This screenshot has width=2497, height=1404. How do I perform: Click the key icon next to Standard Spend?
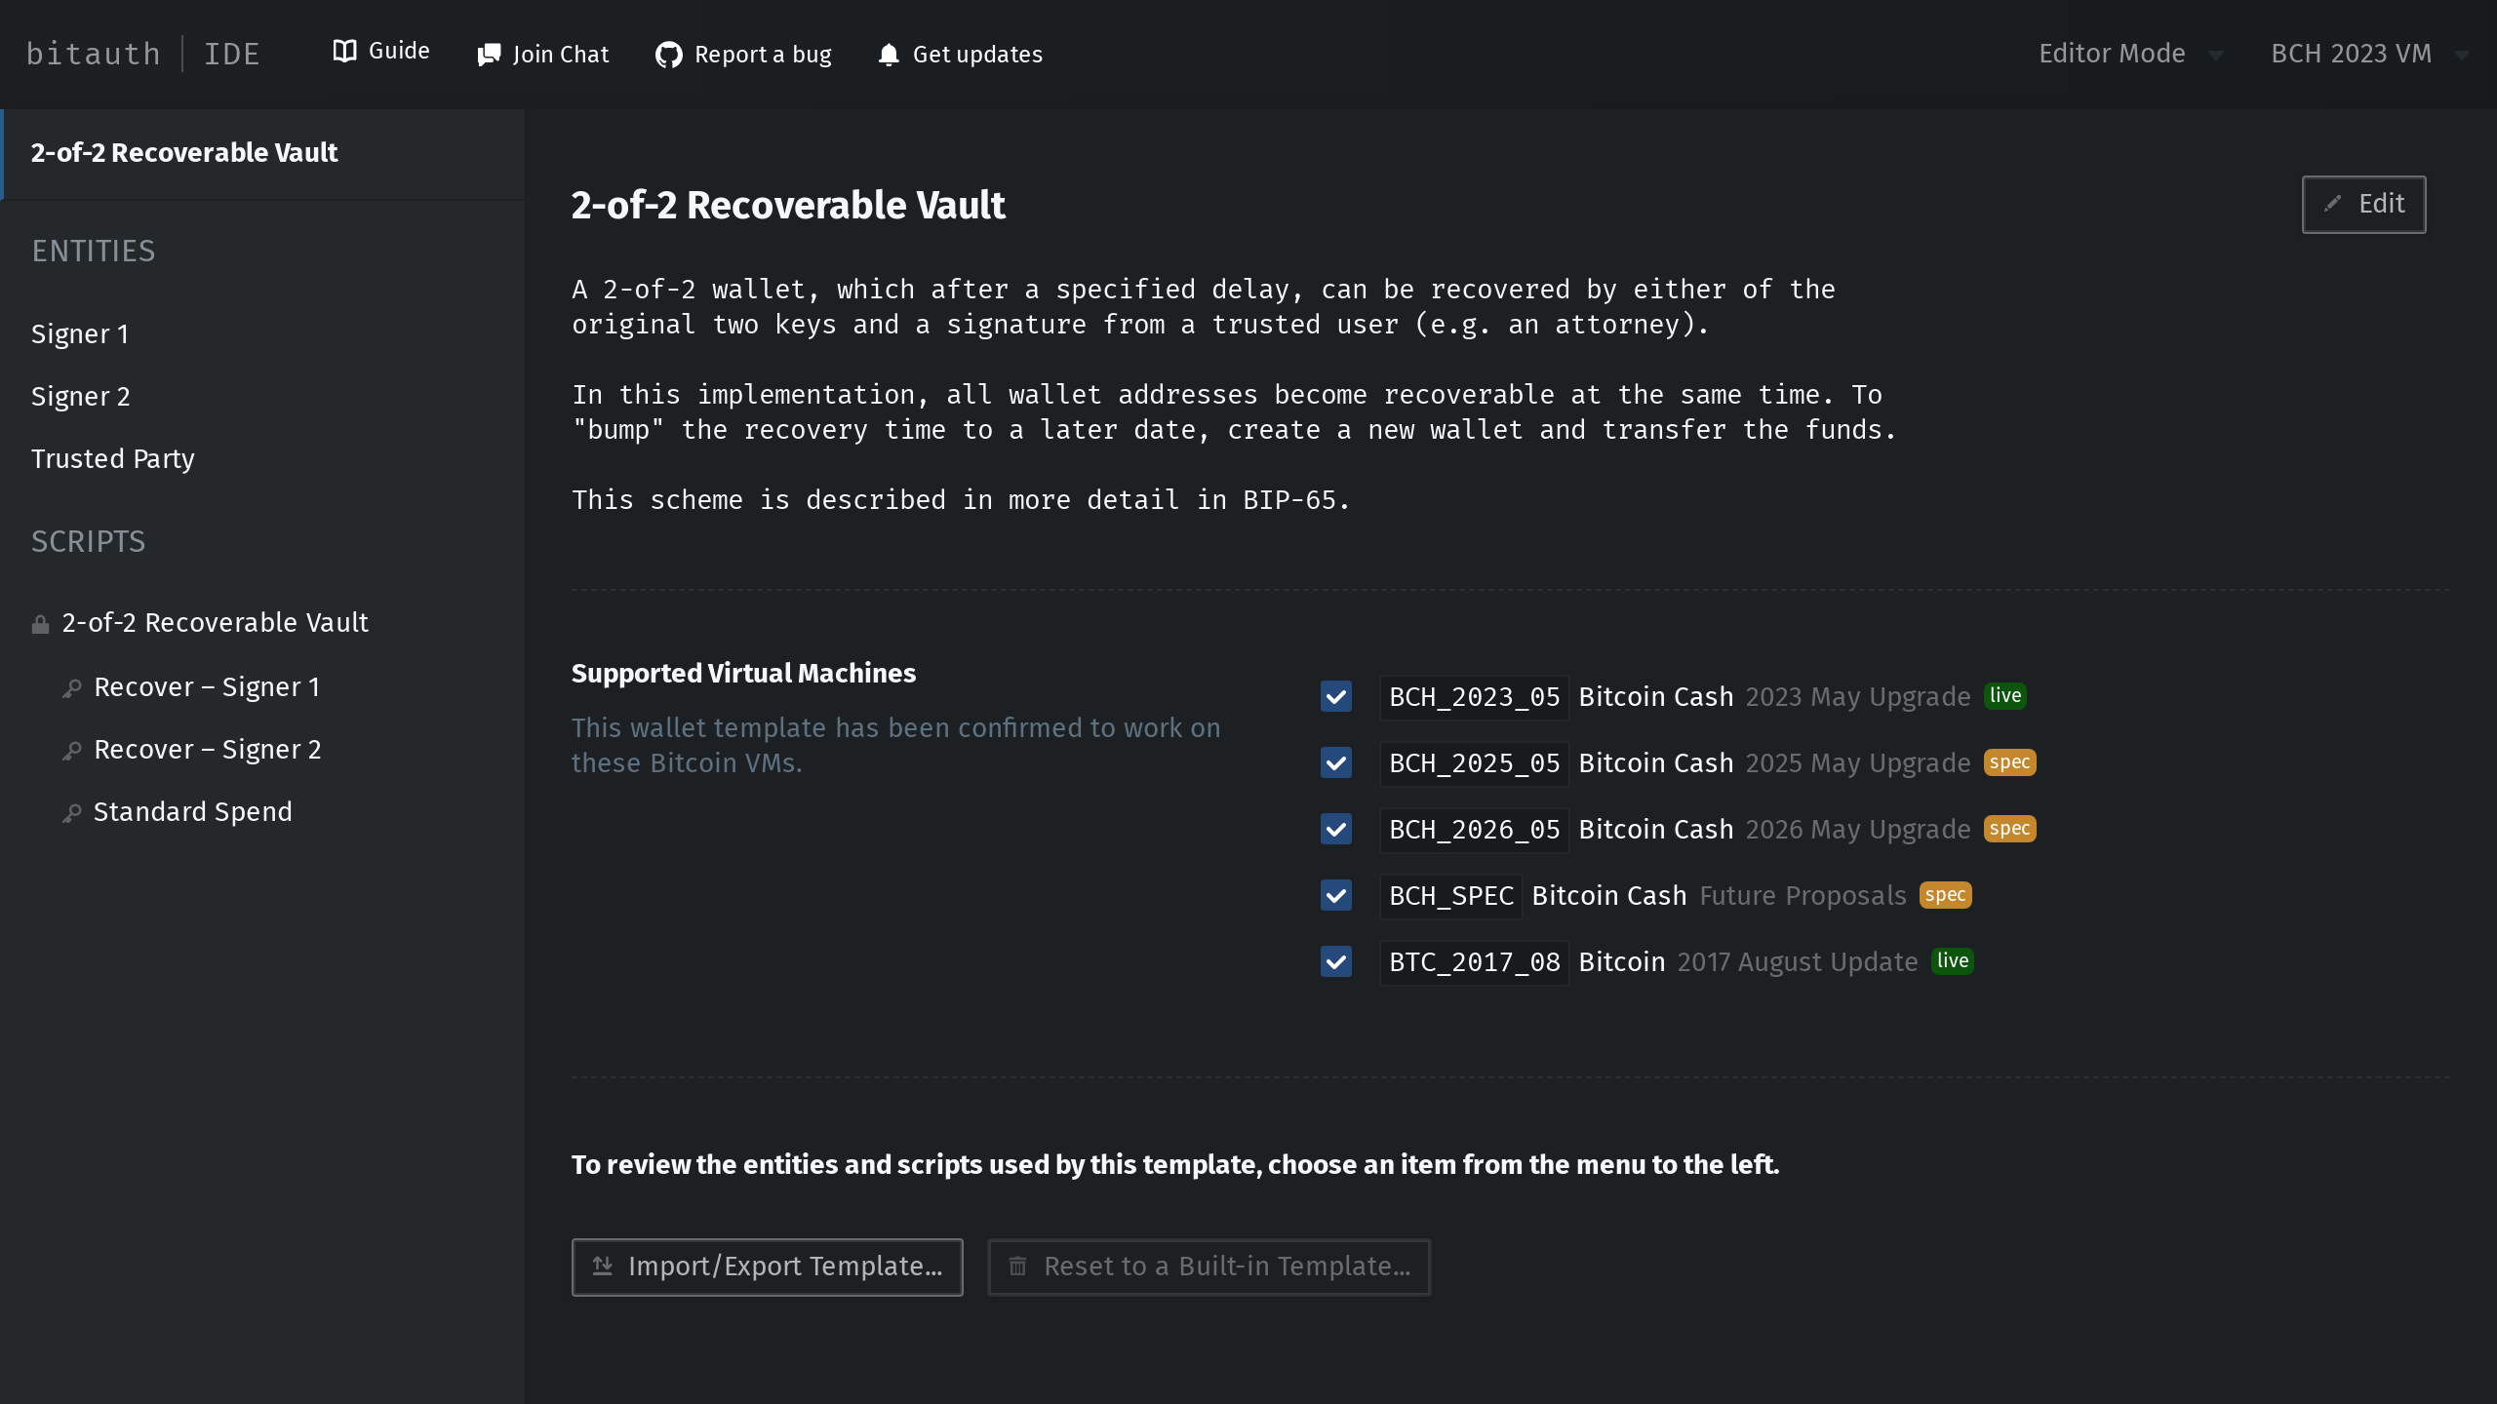pos(72,813)
